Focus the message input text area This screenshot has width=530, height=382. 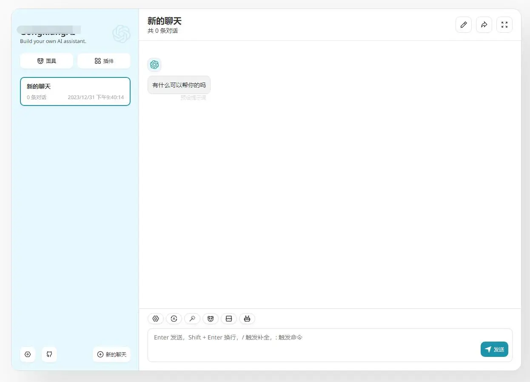point(330,345)
